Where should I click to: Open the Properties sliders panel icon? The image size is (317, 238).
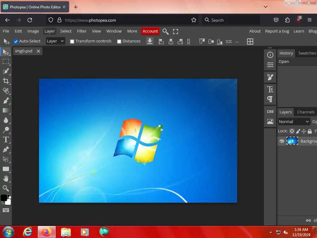(x=270, y=65)
